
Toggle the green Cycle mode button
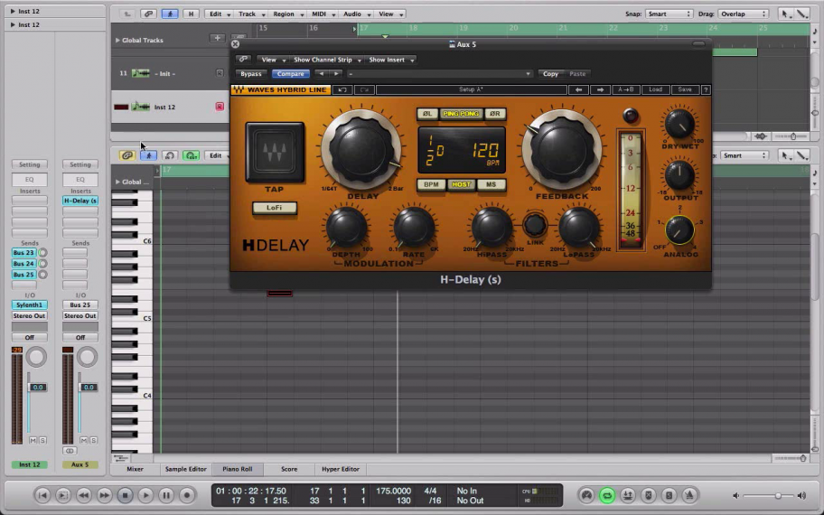tap(607, 495)
